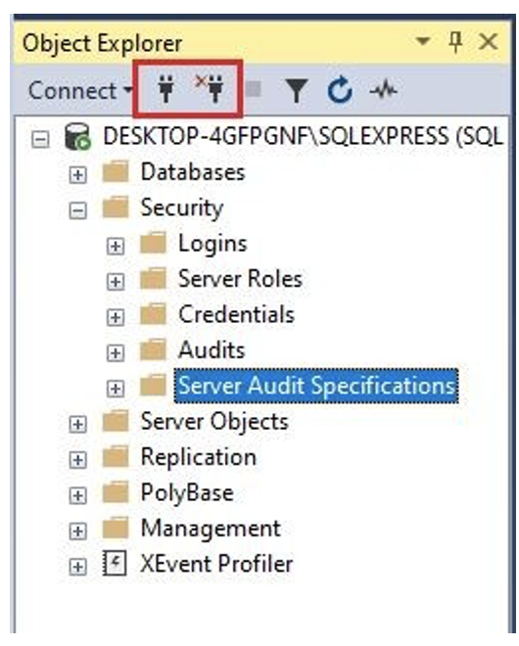The width and height of the screenshot is (519, 646).
Task: Toggle the Auto Hide pin icon
Action: [x=455, y=42]
